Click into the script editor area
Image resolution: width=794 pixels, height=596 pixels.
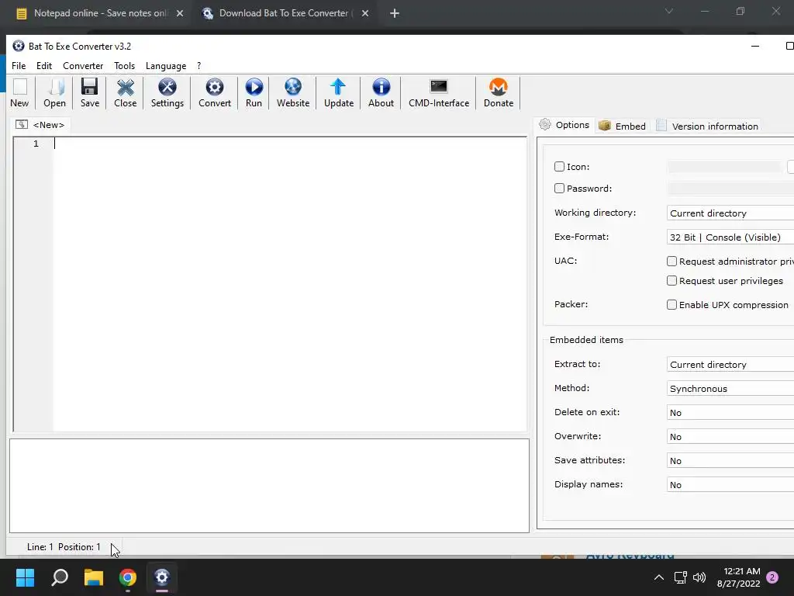click(x=290, y=284)
